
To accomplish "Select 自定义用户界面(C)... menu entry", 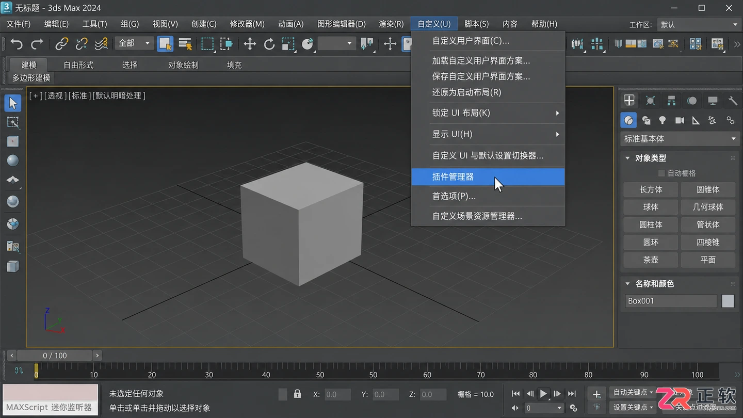I will coord(488,41).
